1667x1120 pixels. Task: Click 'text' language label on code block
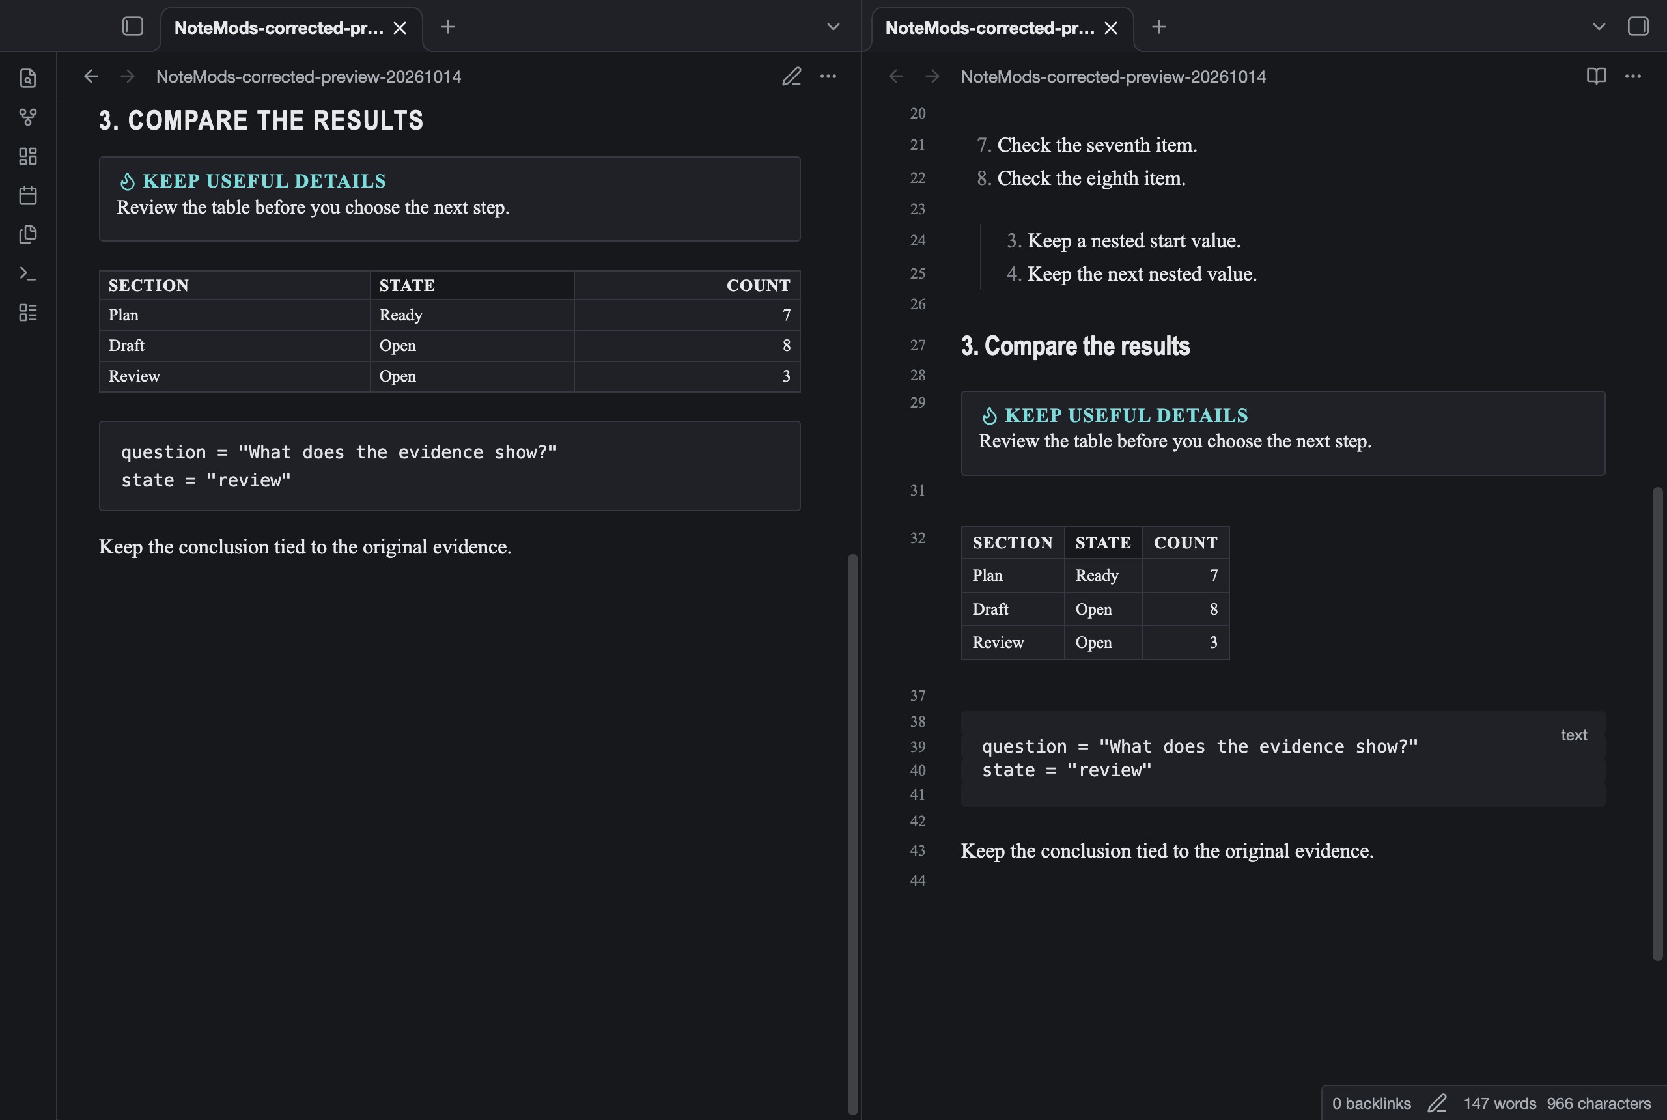click(1573, 735)
